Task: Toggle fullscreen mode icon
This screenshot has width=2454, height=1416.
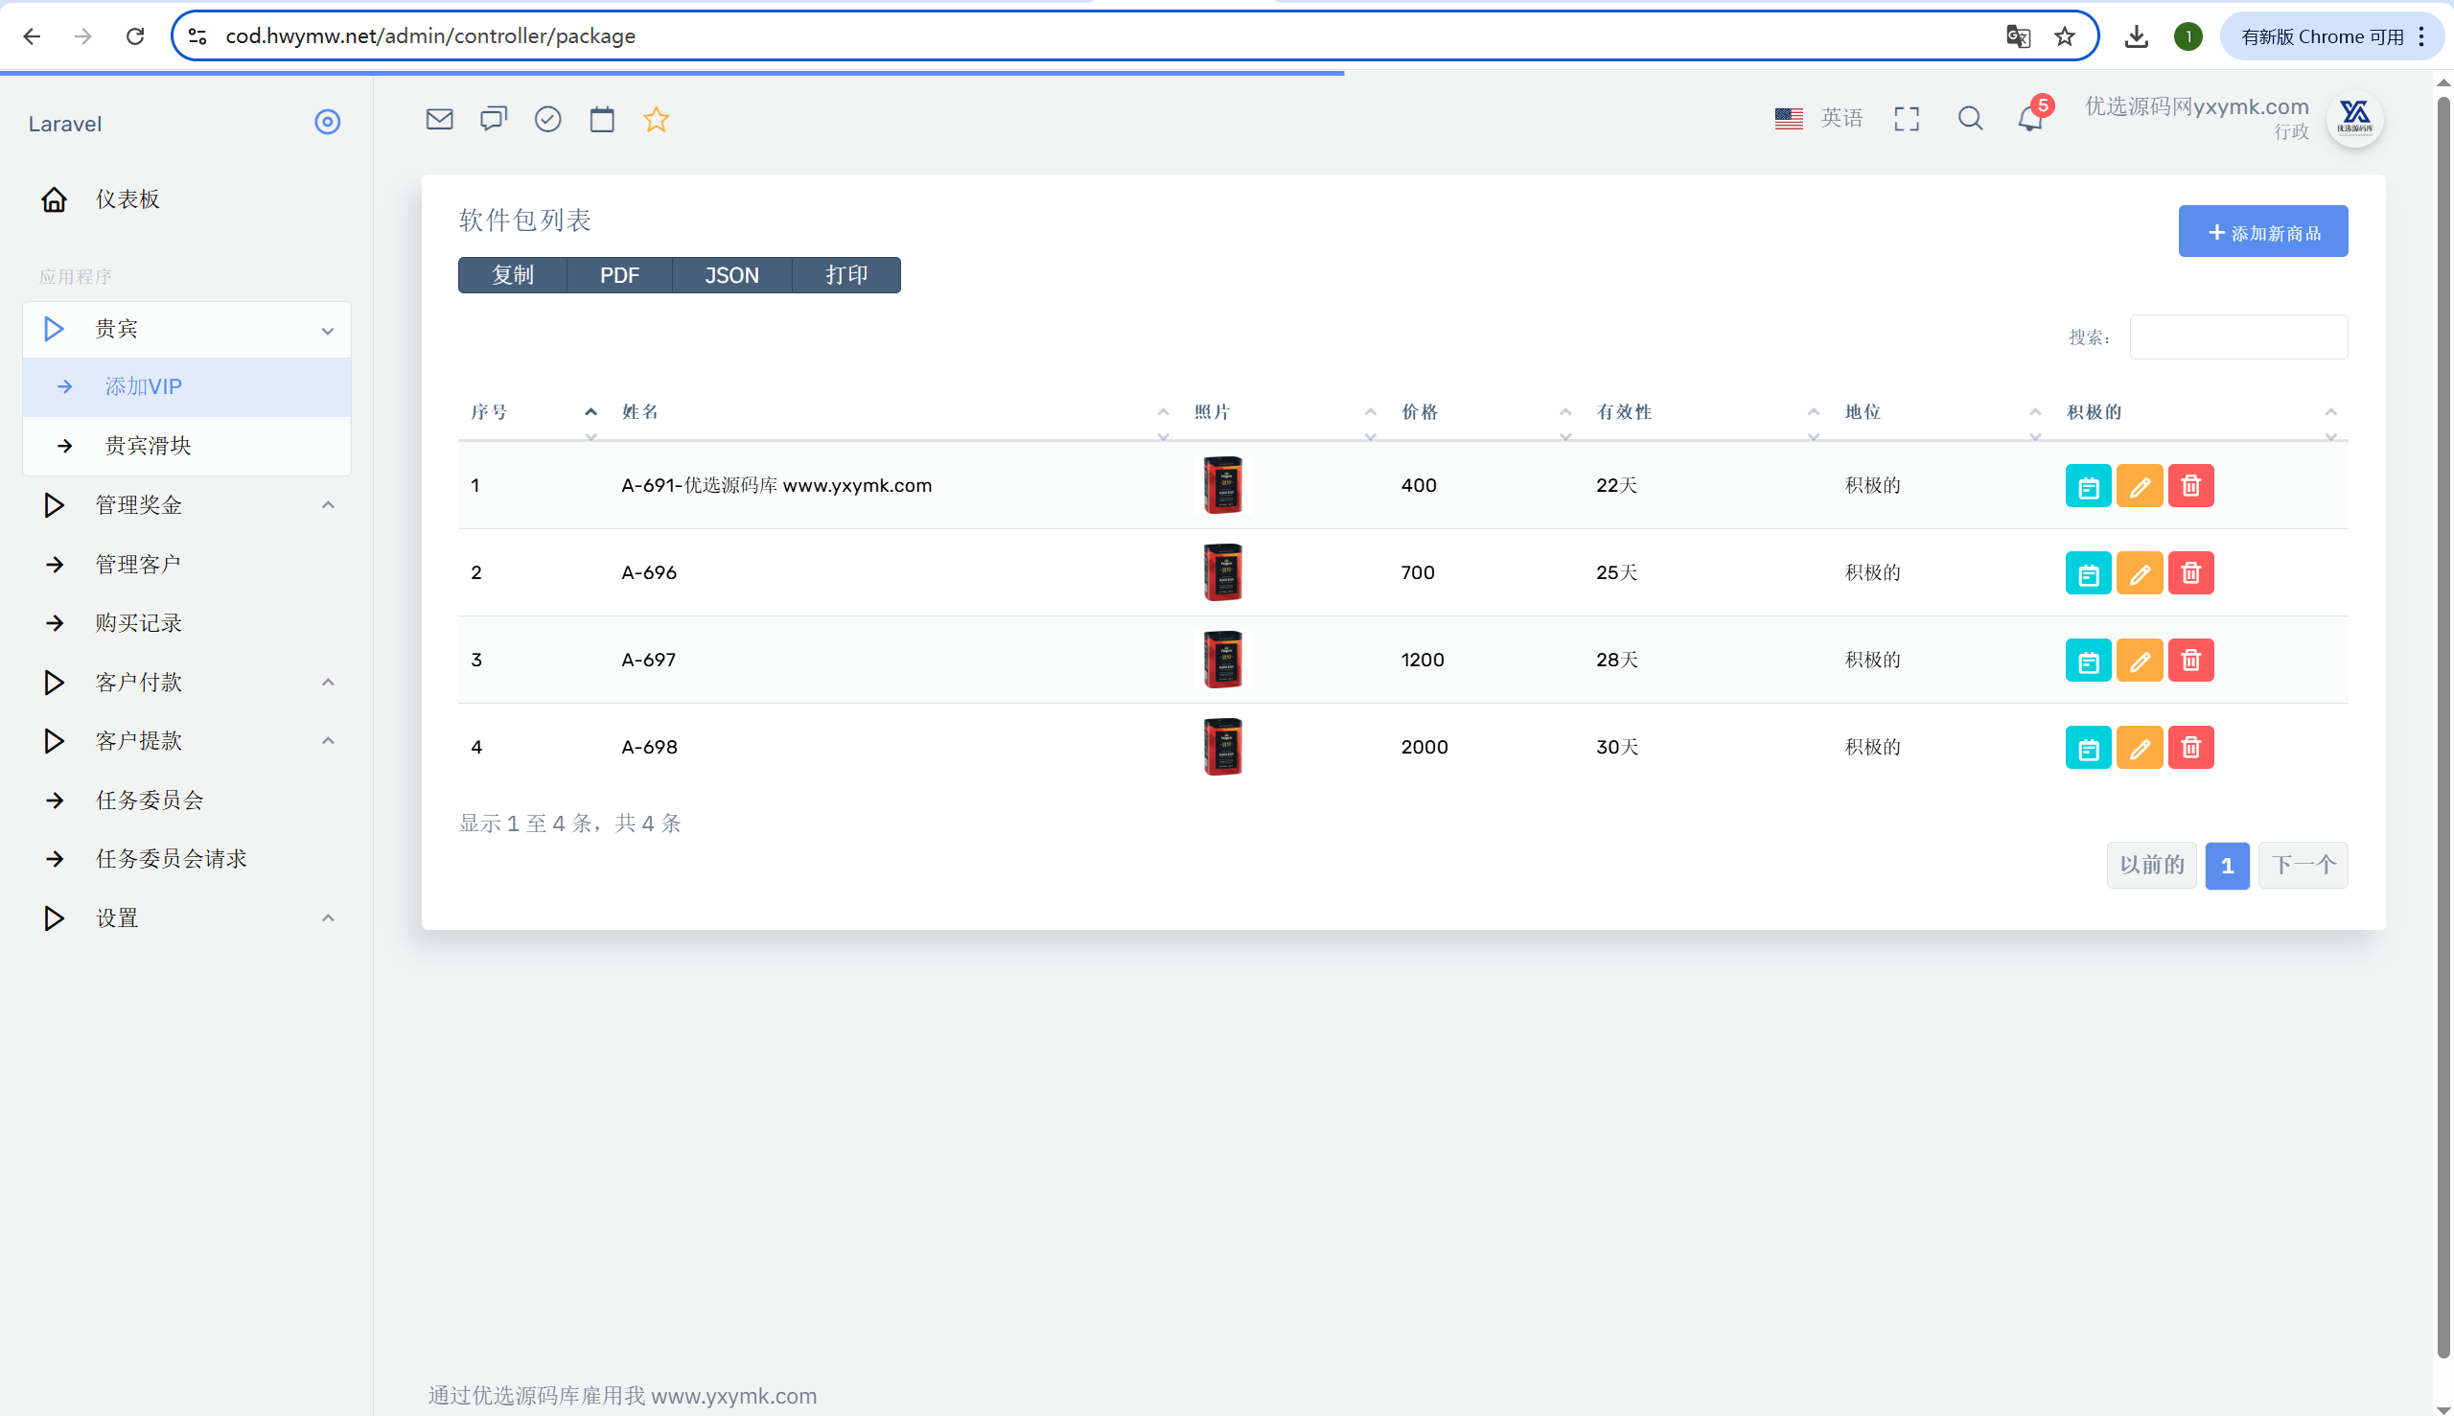Action: pos(1907,119)
